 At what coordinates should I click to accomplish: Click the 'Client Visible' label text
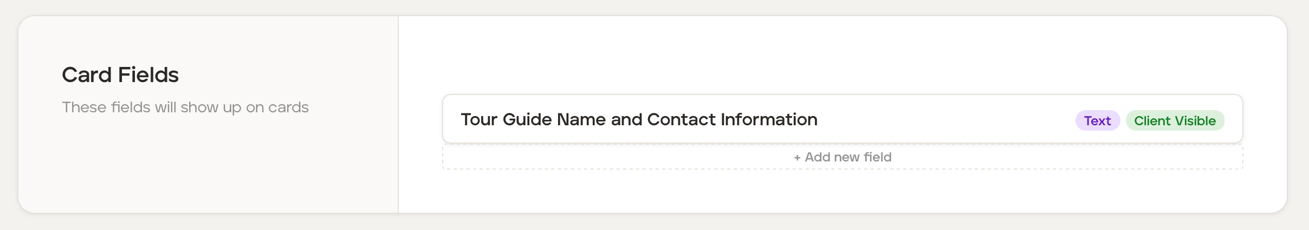point(1175,121)
